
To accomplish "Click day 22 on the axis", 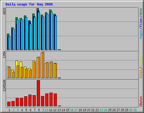I will 97,110.
